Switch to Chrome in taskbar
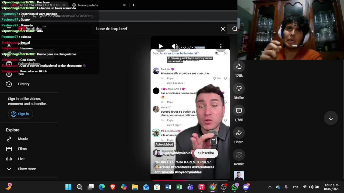 click(x=213, y=187)
